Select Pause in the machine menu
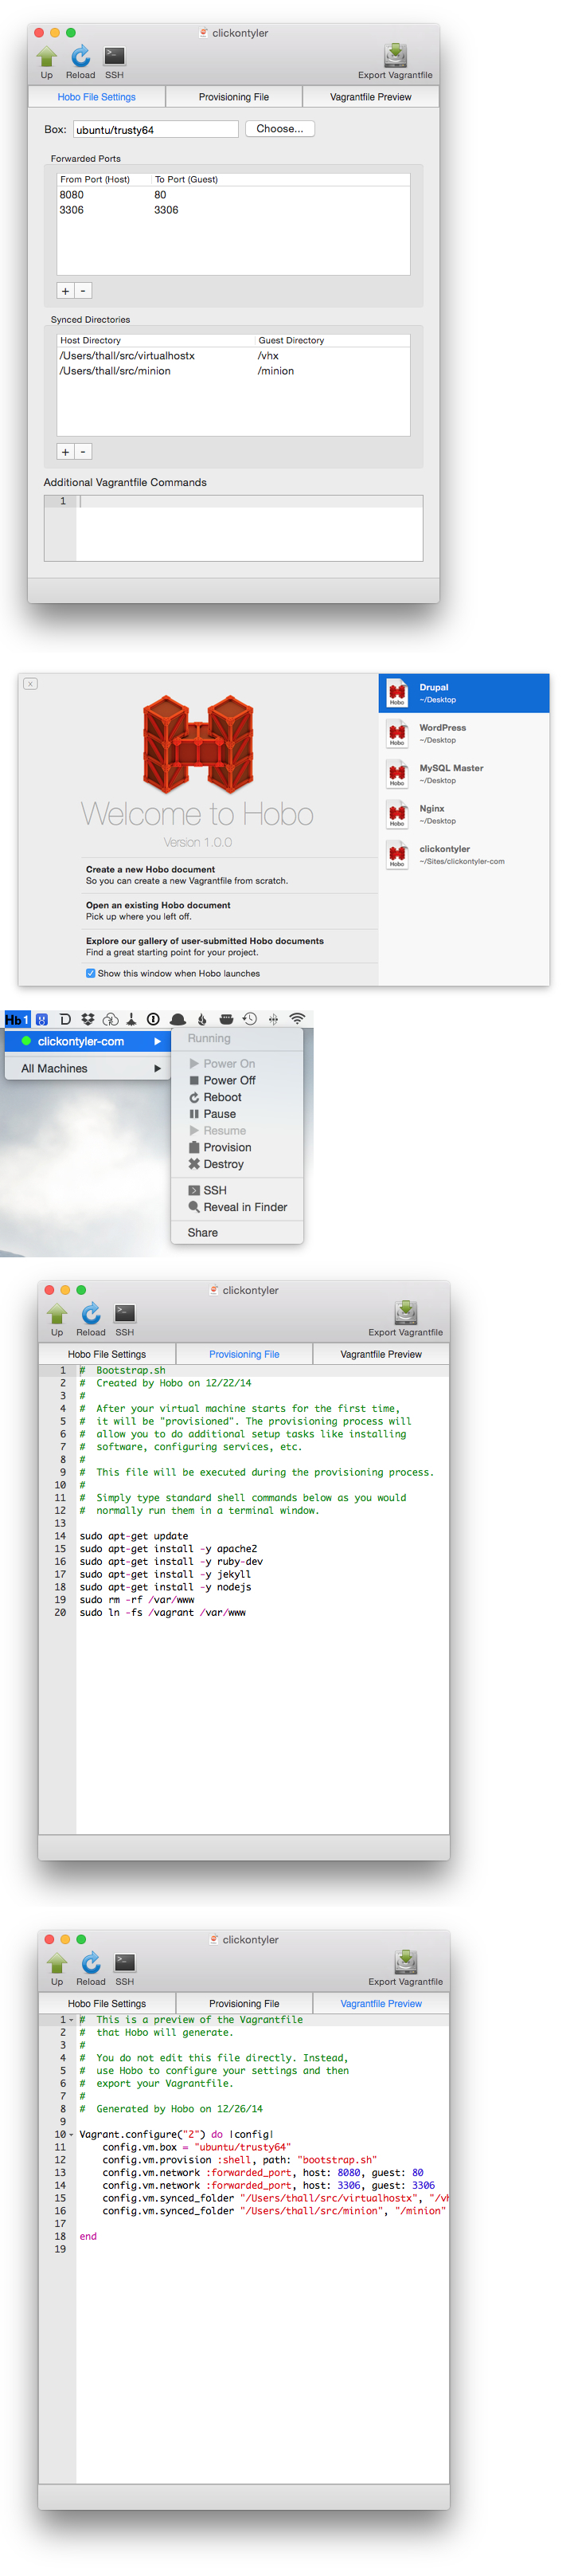The width and height of the screenshot is (570, 2576). [237, 1114]
